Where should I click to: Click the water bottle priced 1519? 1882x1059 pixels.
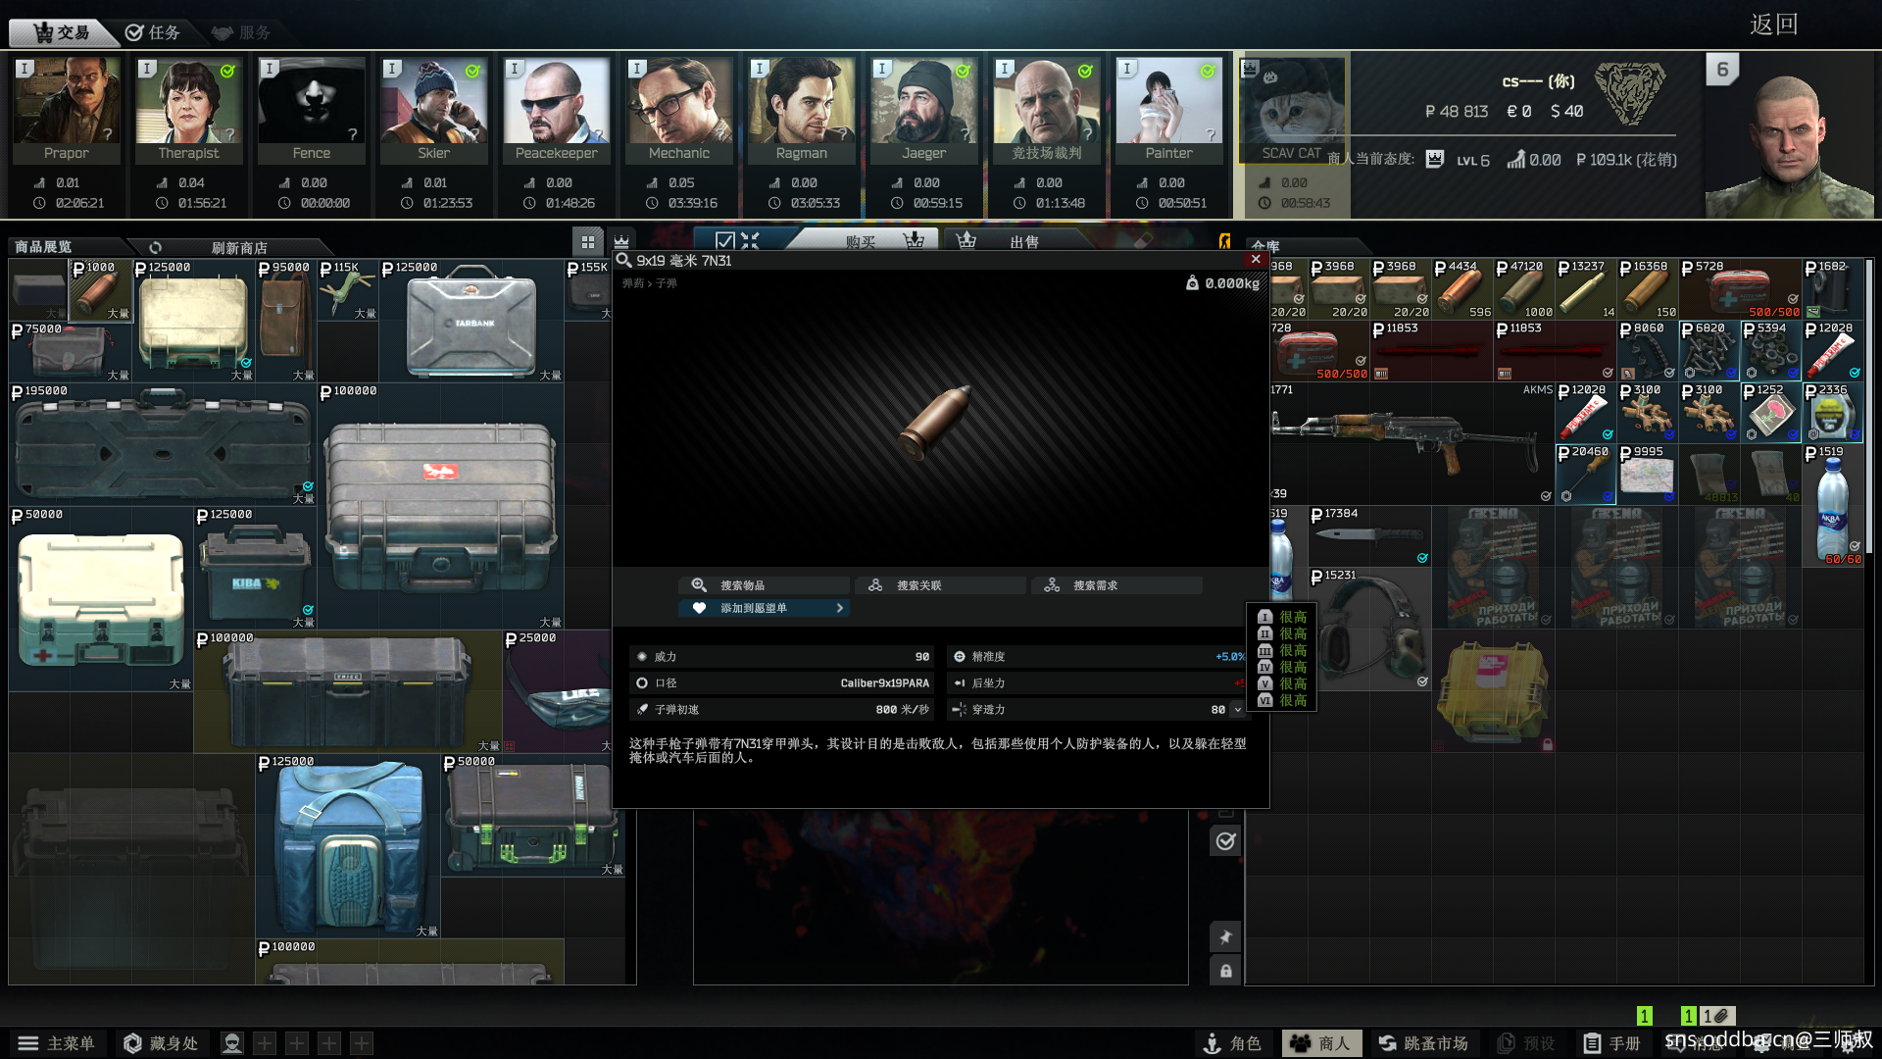point(1833,505)
